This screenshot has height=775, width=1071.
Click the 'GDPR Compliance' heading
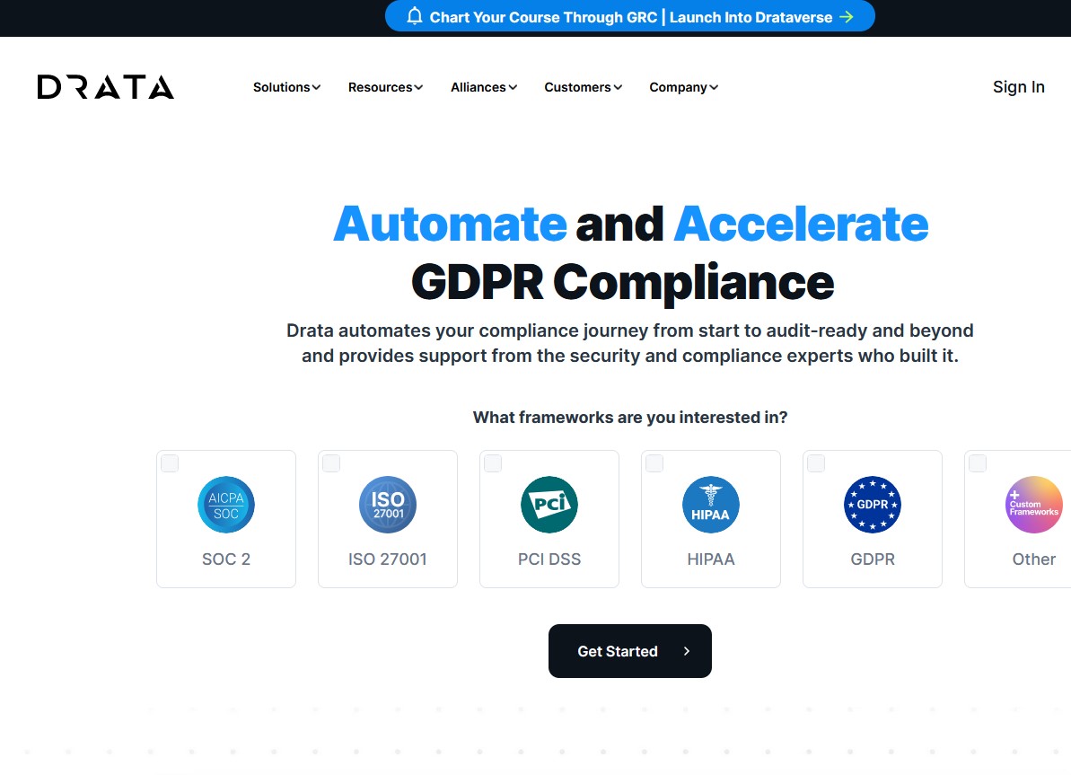(x=622, y=282)
